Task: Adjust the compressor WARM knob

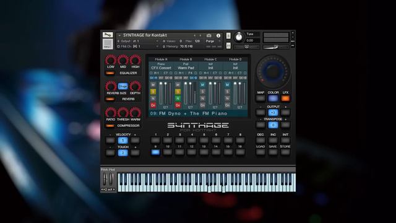Action: pos(136,113)
